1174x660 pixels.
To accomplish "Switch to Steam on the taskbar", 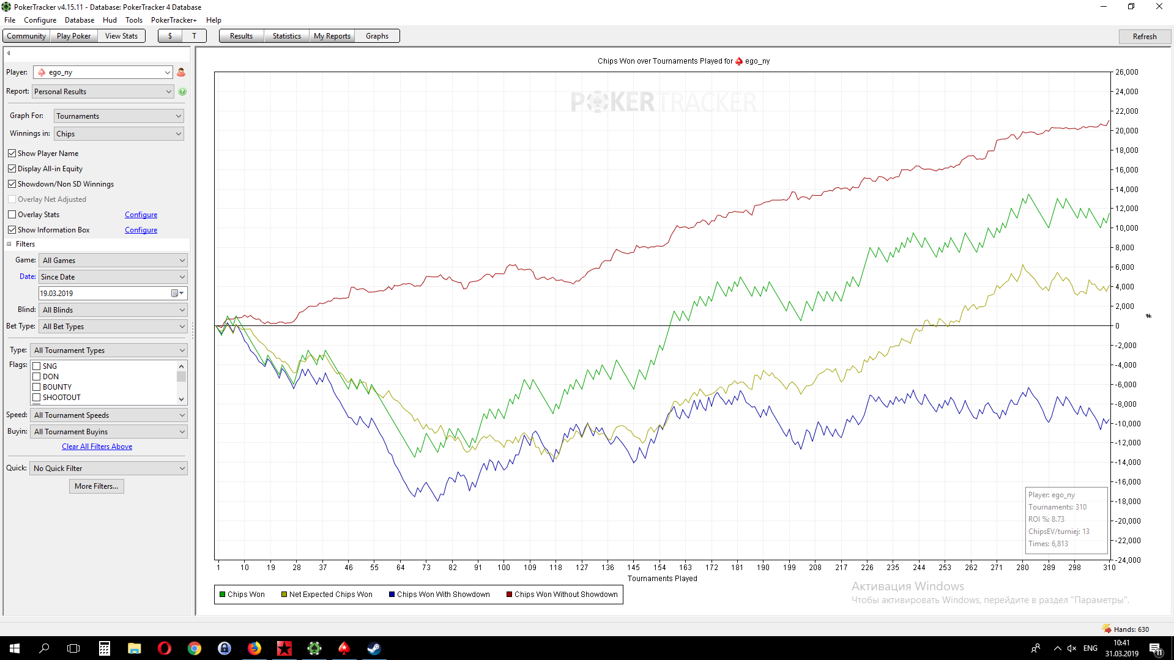I will coord(374,648).
